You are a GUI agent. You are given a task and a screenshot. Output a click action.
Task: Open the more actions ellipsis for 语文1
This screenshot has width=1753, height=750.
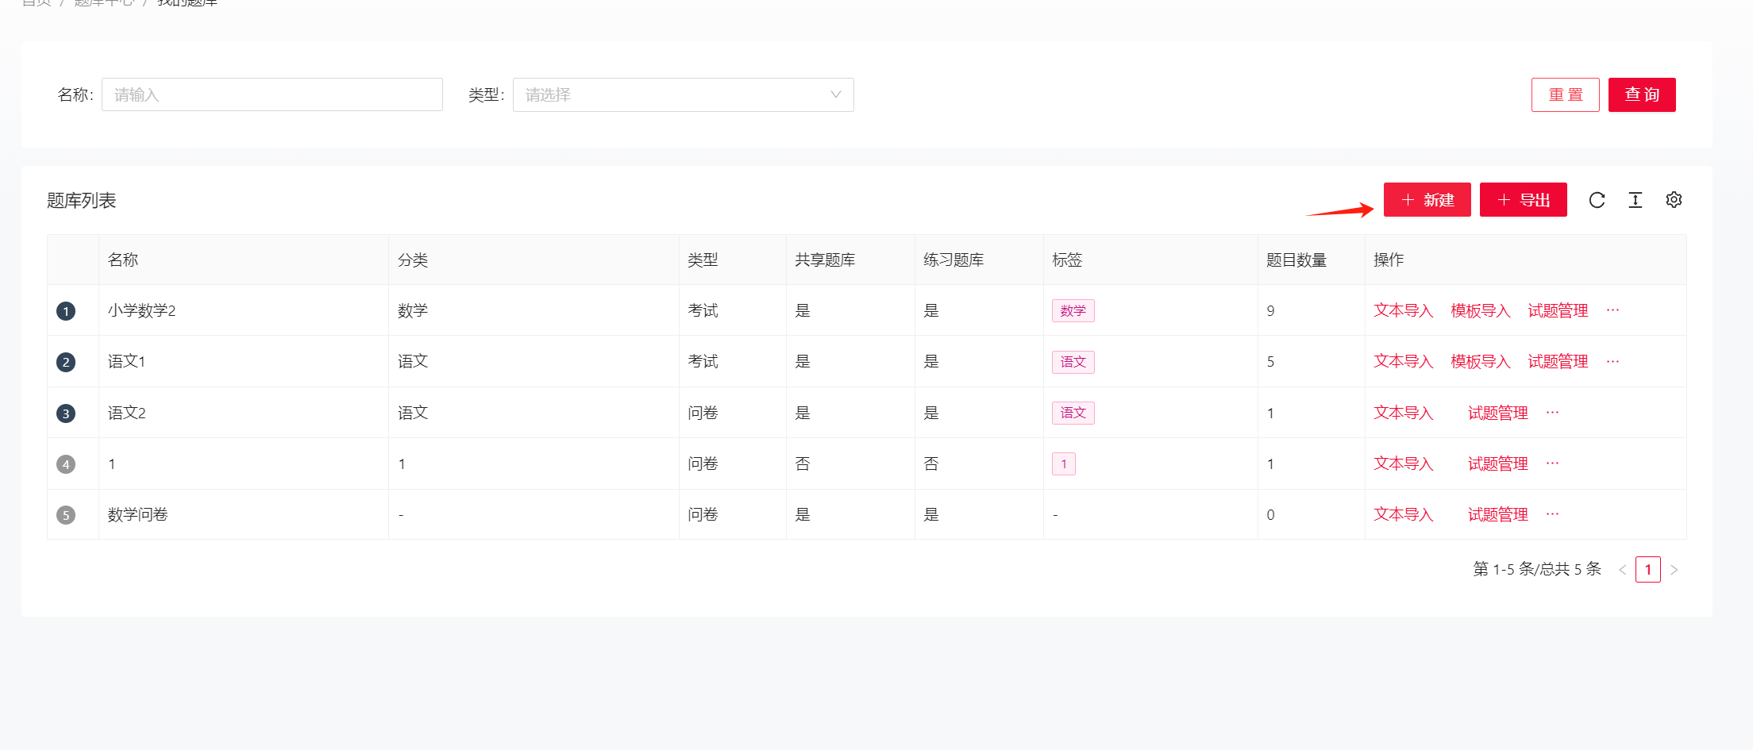1612,362
